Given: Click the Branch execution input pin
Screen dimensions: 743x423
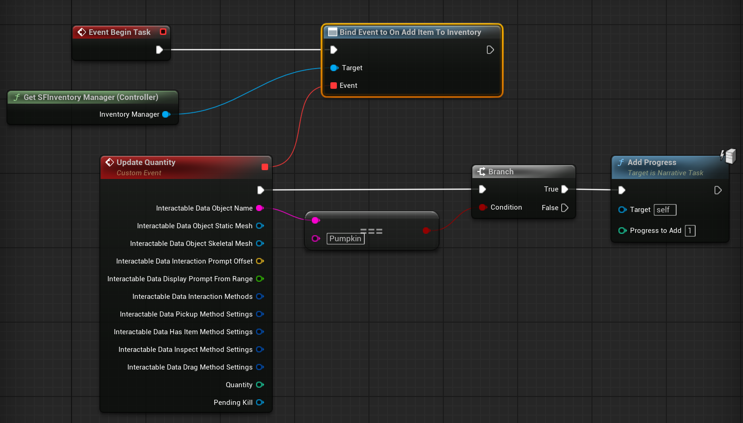Looking at the screenshot, I should point(482,189).
